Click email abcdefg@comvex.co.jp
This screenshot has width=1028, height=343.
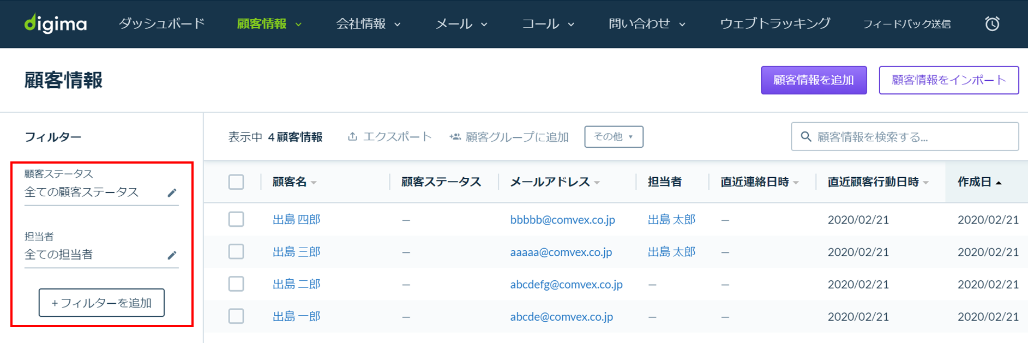[566, 284]
